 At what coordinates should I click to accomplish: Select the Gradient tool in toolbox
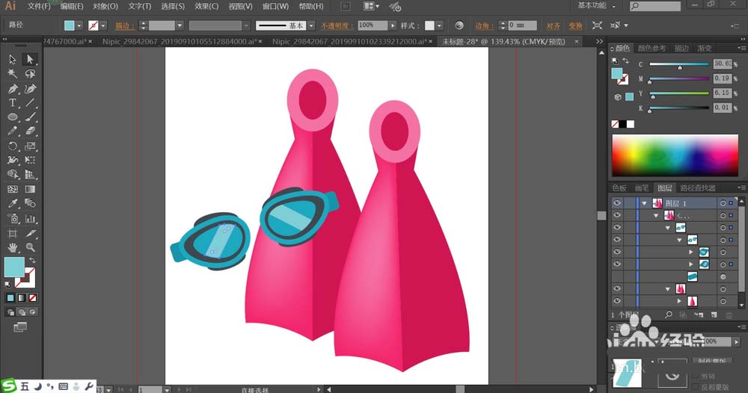(30, 189)
